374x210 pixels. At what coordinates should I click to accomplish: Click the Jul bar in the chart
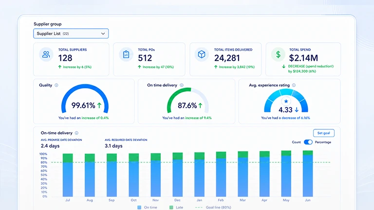[68, 175]
